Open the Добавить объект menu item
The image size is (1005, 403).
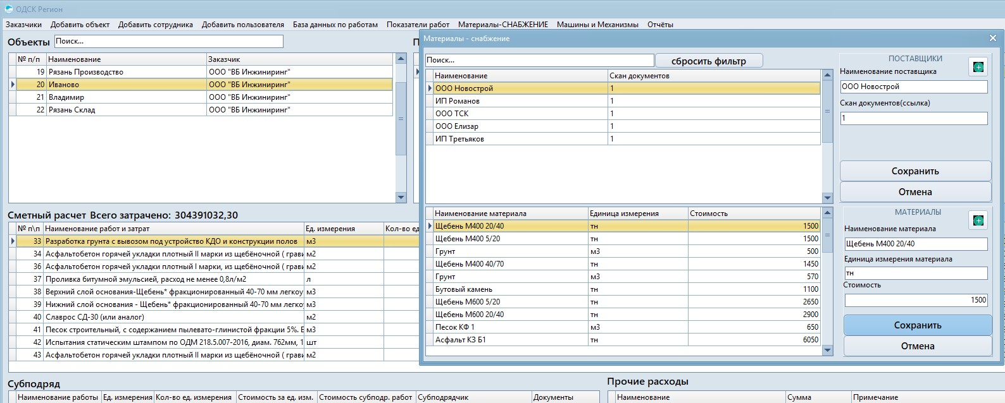(x=80, y=25)
